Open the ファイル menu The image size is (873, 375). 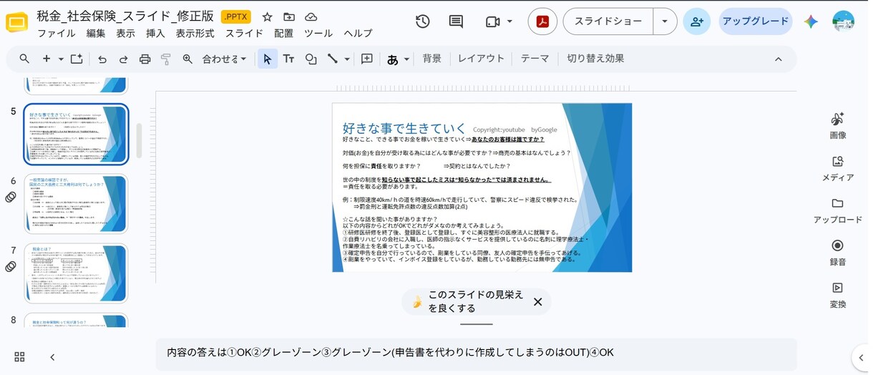(x=57, y=34)
